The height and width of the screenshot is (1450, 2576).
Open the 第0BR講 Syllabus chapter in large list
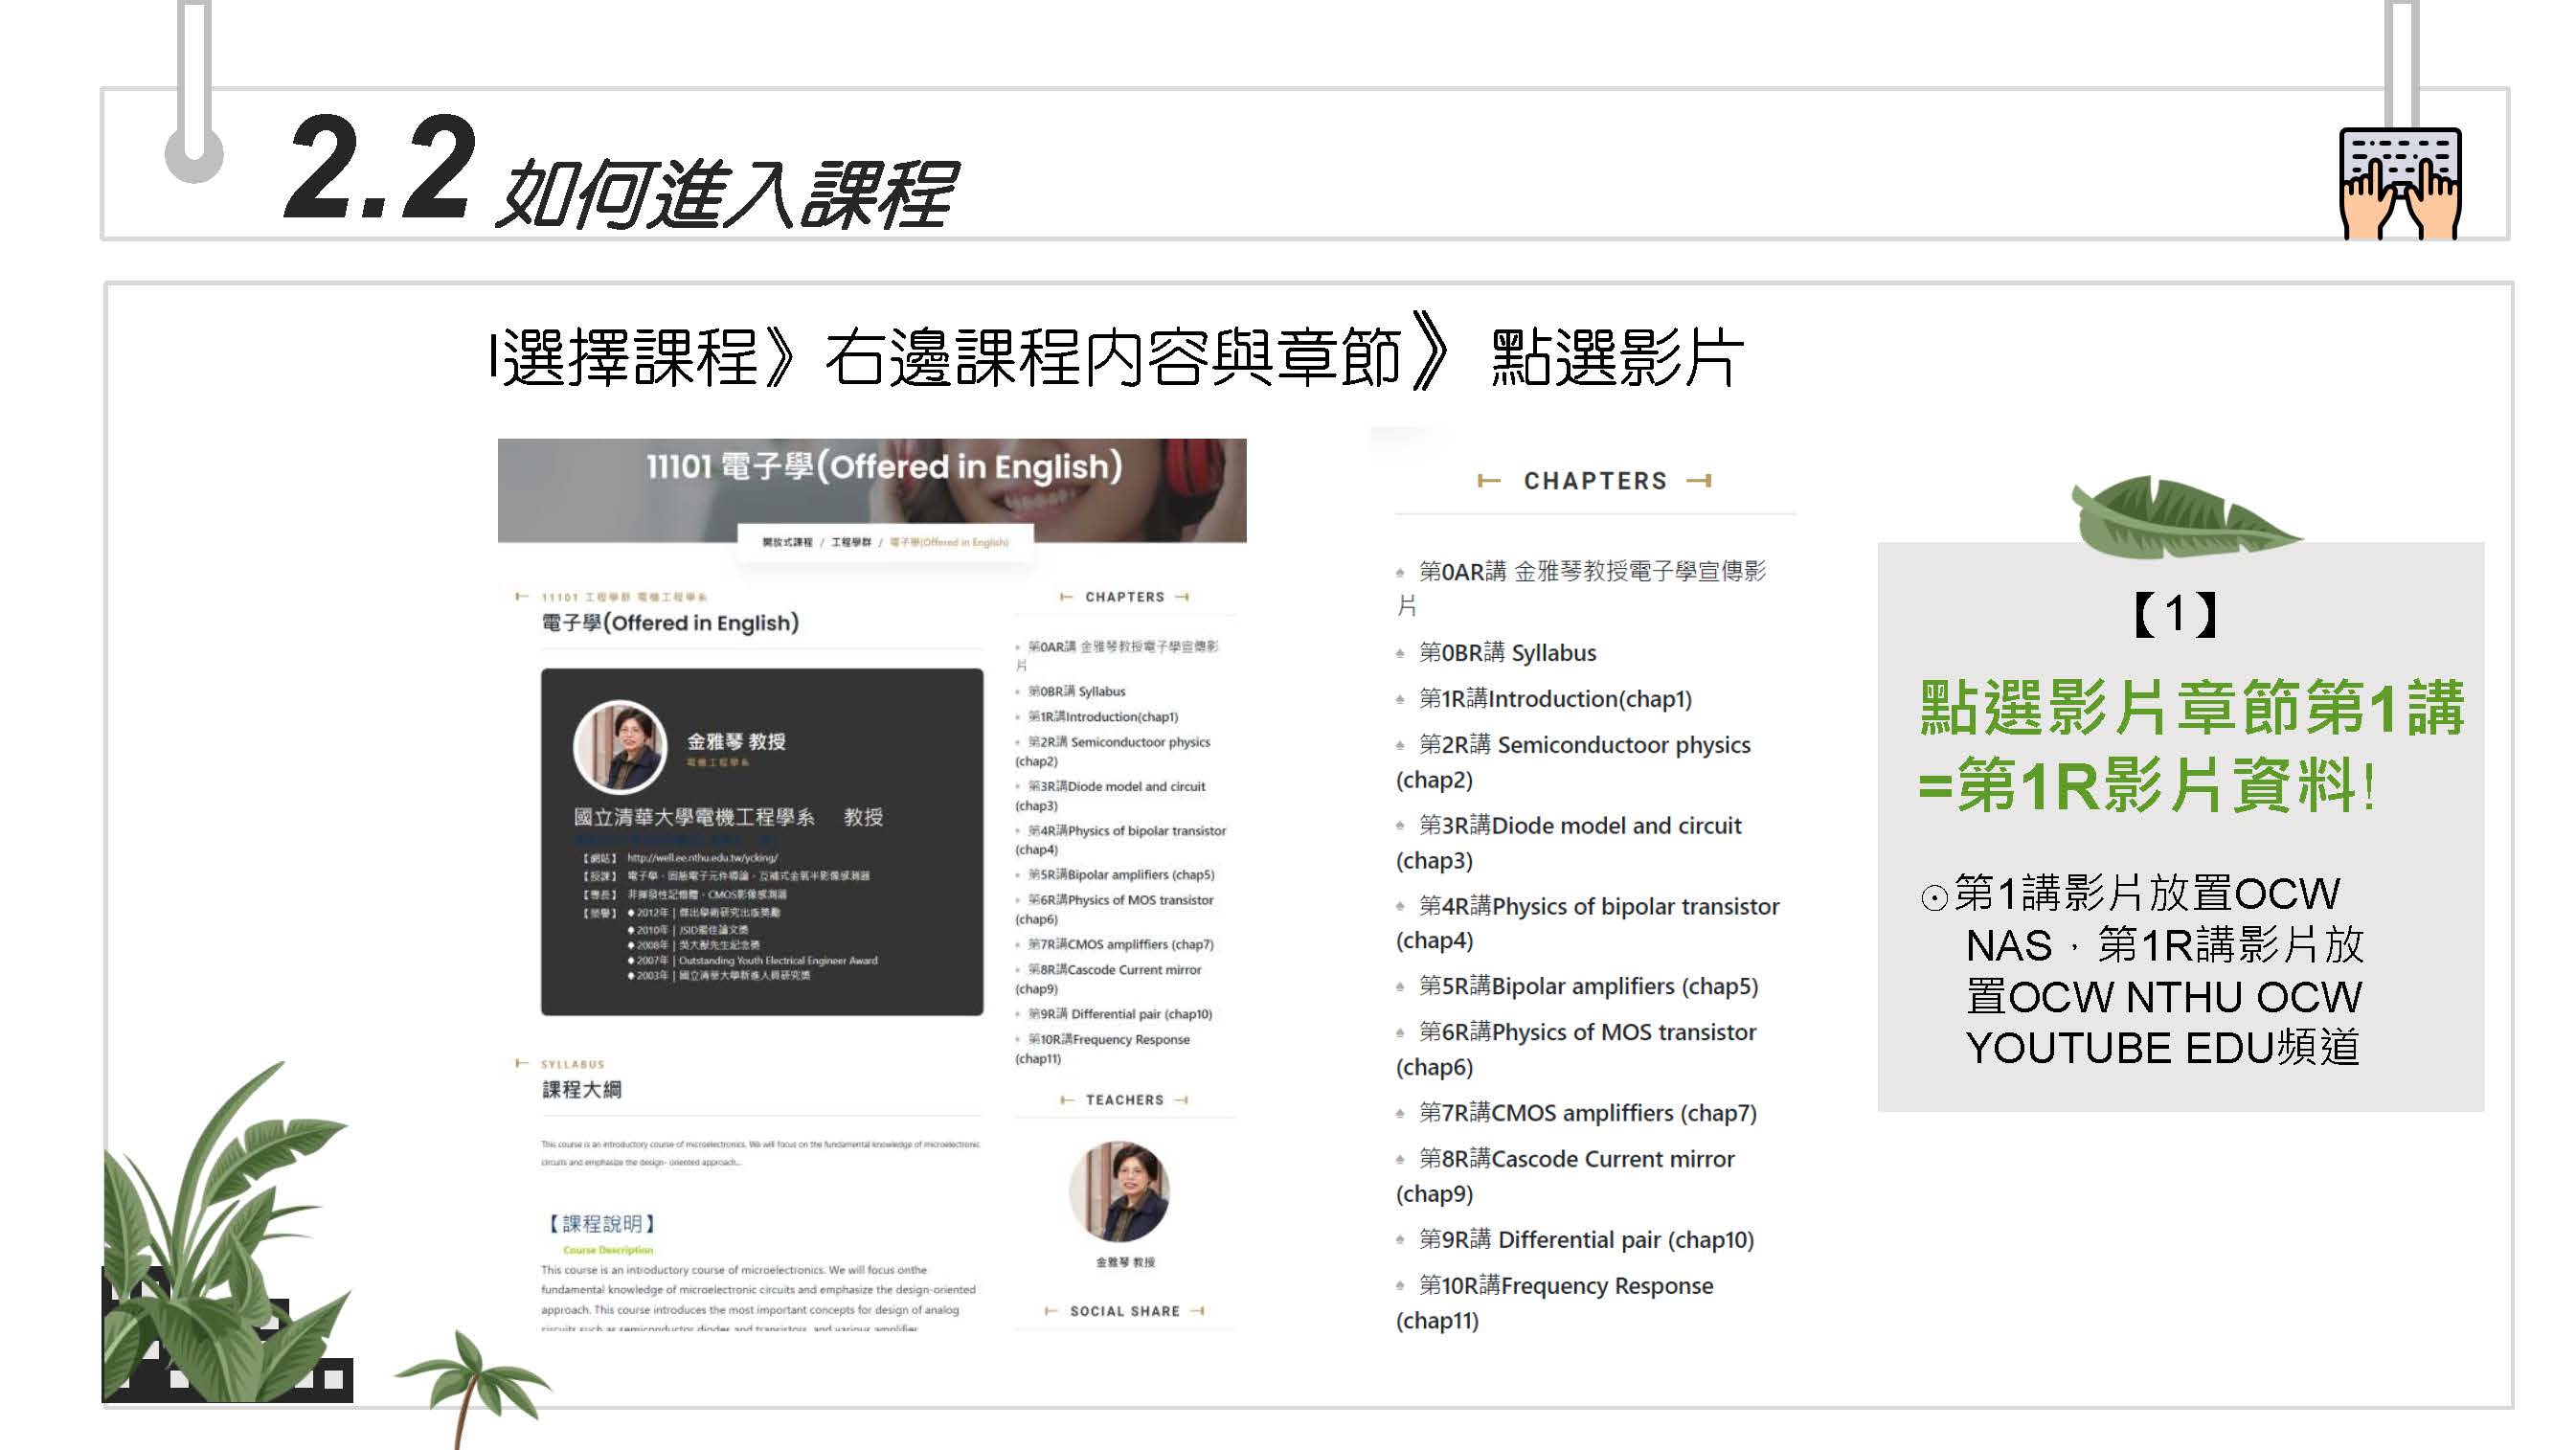(1507, 653)
